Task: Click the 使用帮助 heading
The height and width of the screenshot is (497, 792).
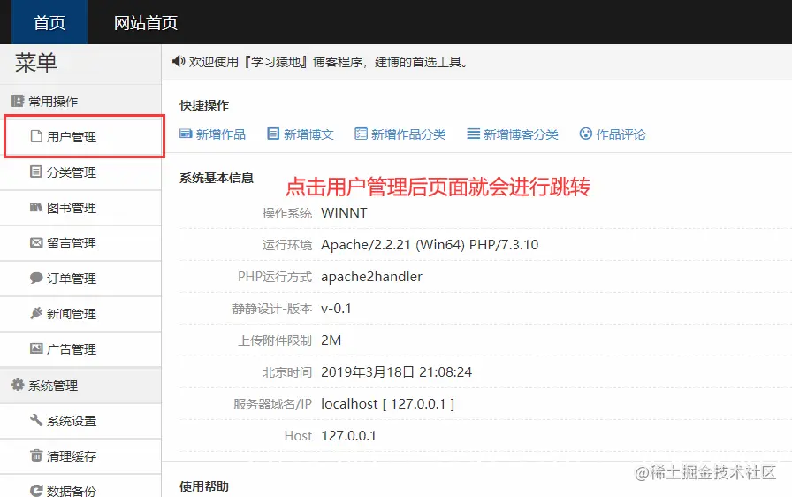Action: click(x=204, y=486)
